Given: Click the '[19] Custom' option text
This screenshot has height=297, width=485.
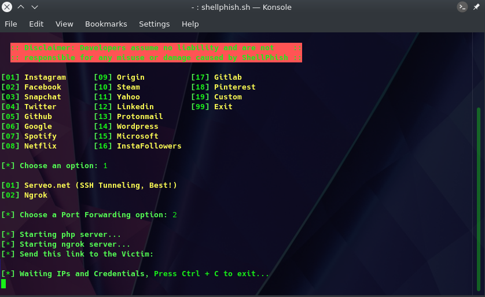Looking at the screenshot, I should pos(216,97).
